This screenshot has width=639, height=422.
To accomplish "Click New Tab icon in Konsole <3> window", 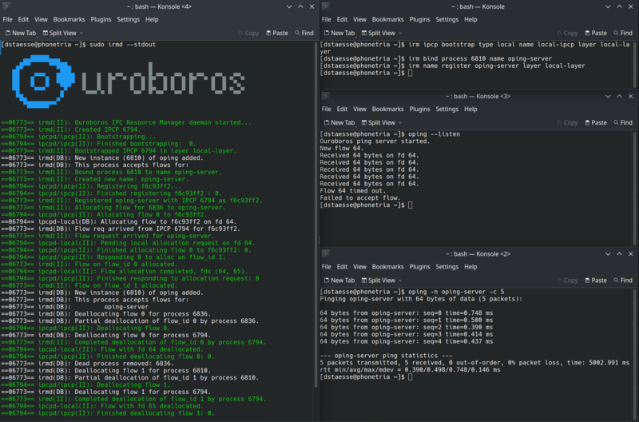I will coord(326,123).
